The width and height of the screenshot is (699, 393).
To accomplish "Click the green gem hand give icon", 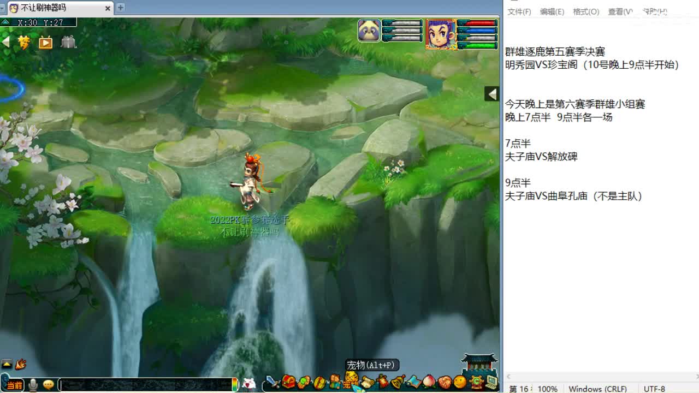I will 304,382.
